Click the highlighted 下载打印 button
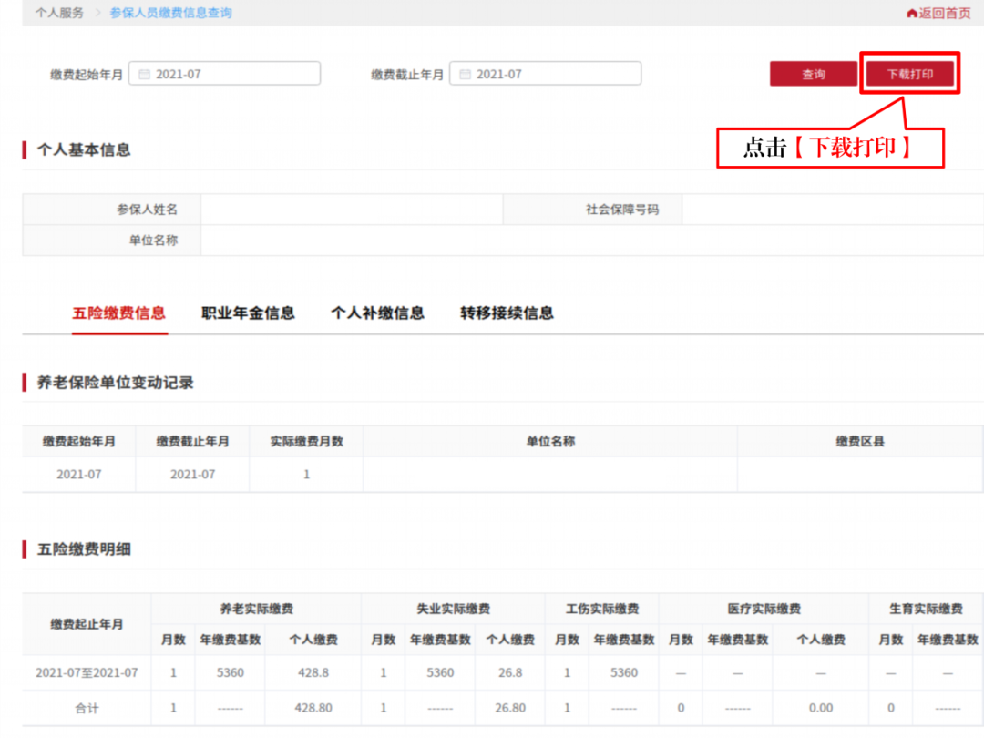Screen dimensions: 984x738 point(909,74)
